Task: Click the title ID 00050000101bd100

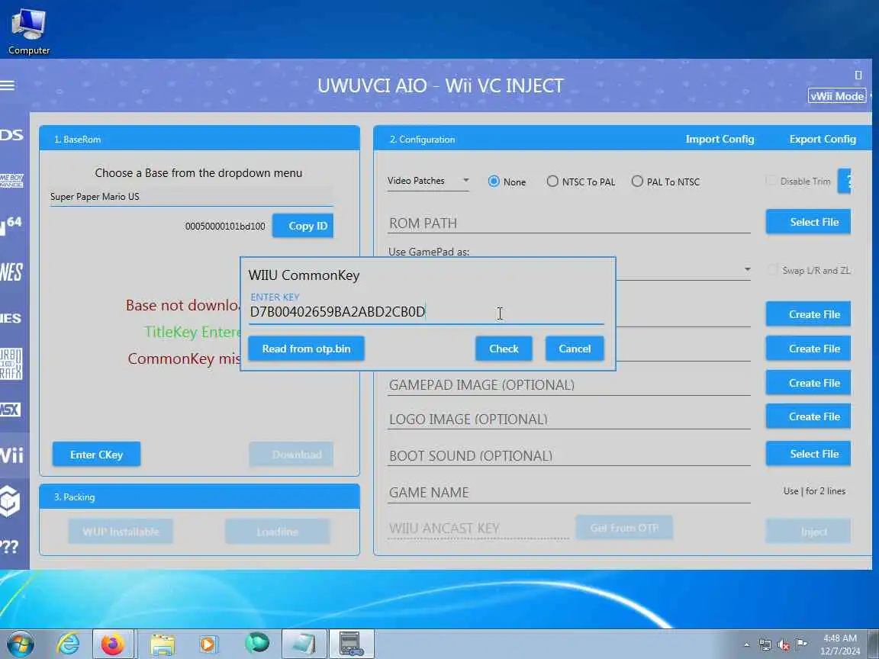Action: 225,227
